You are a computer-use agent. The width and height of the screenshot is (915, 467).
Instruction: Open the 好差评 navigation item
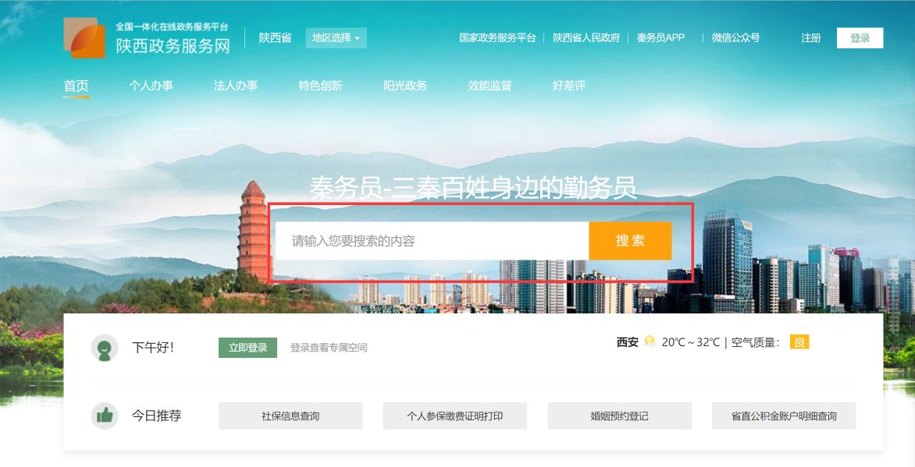(569, 86)
